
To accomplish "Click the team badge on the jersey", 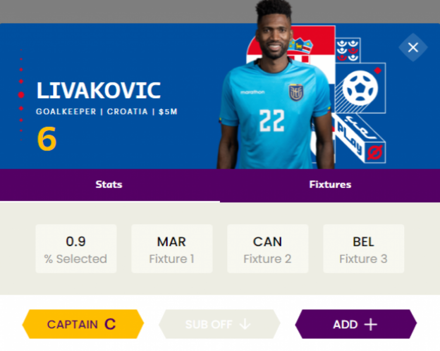I will [x=296, y=92].
